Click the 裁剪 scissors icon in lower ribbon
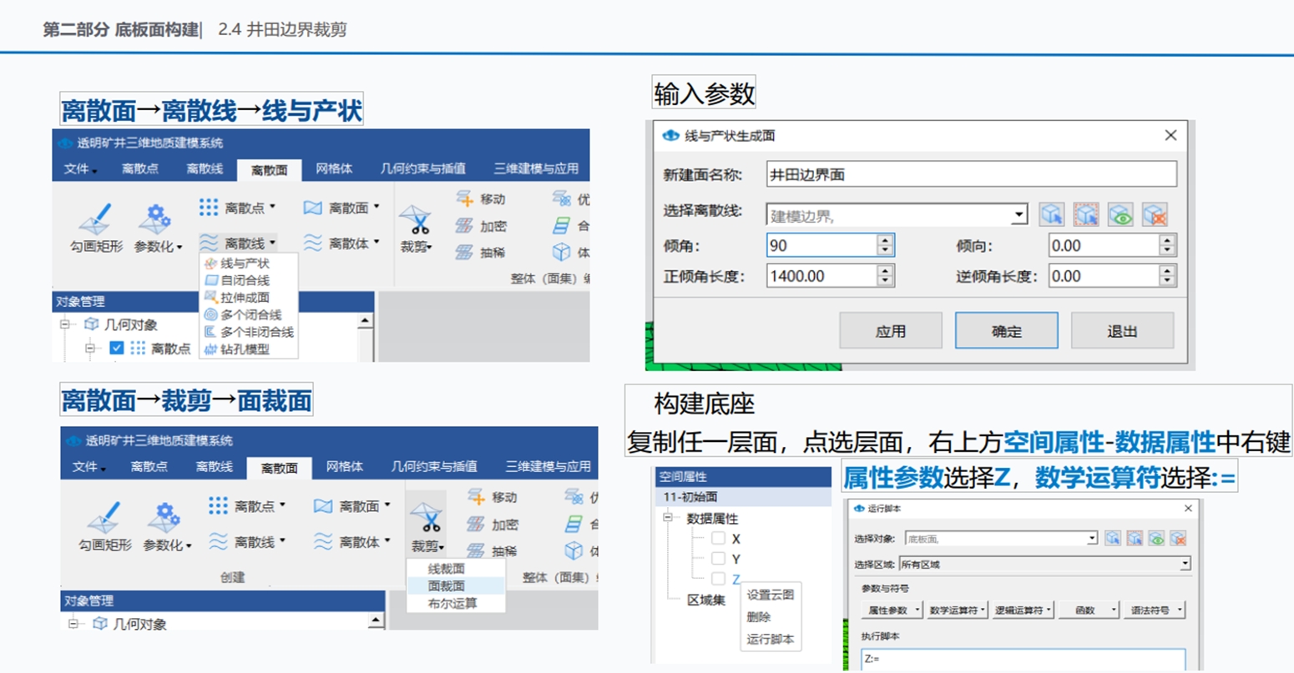Screen dimensions: 1294x673 (x=427, y=519)
